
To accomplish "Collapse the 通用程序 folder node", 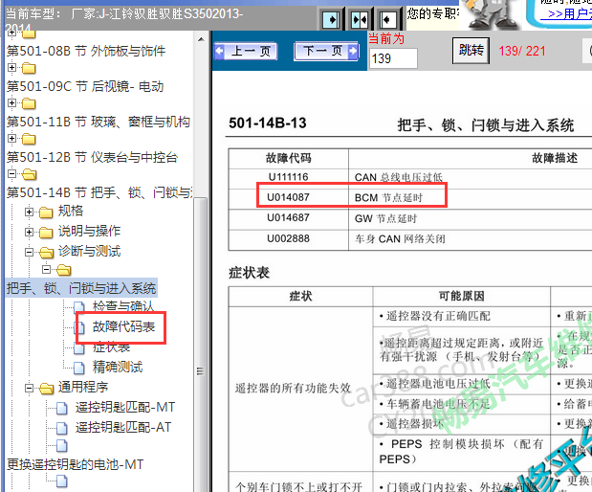I will 29,388.
